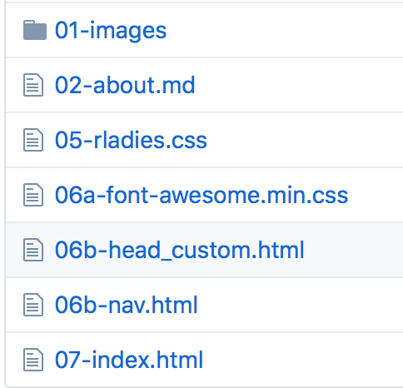Viewport: 403px width, 388px height.
Task: Click empty space right of 02-about.md name
Action: tap(299, 85)
